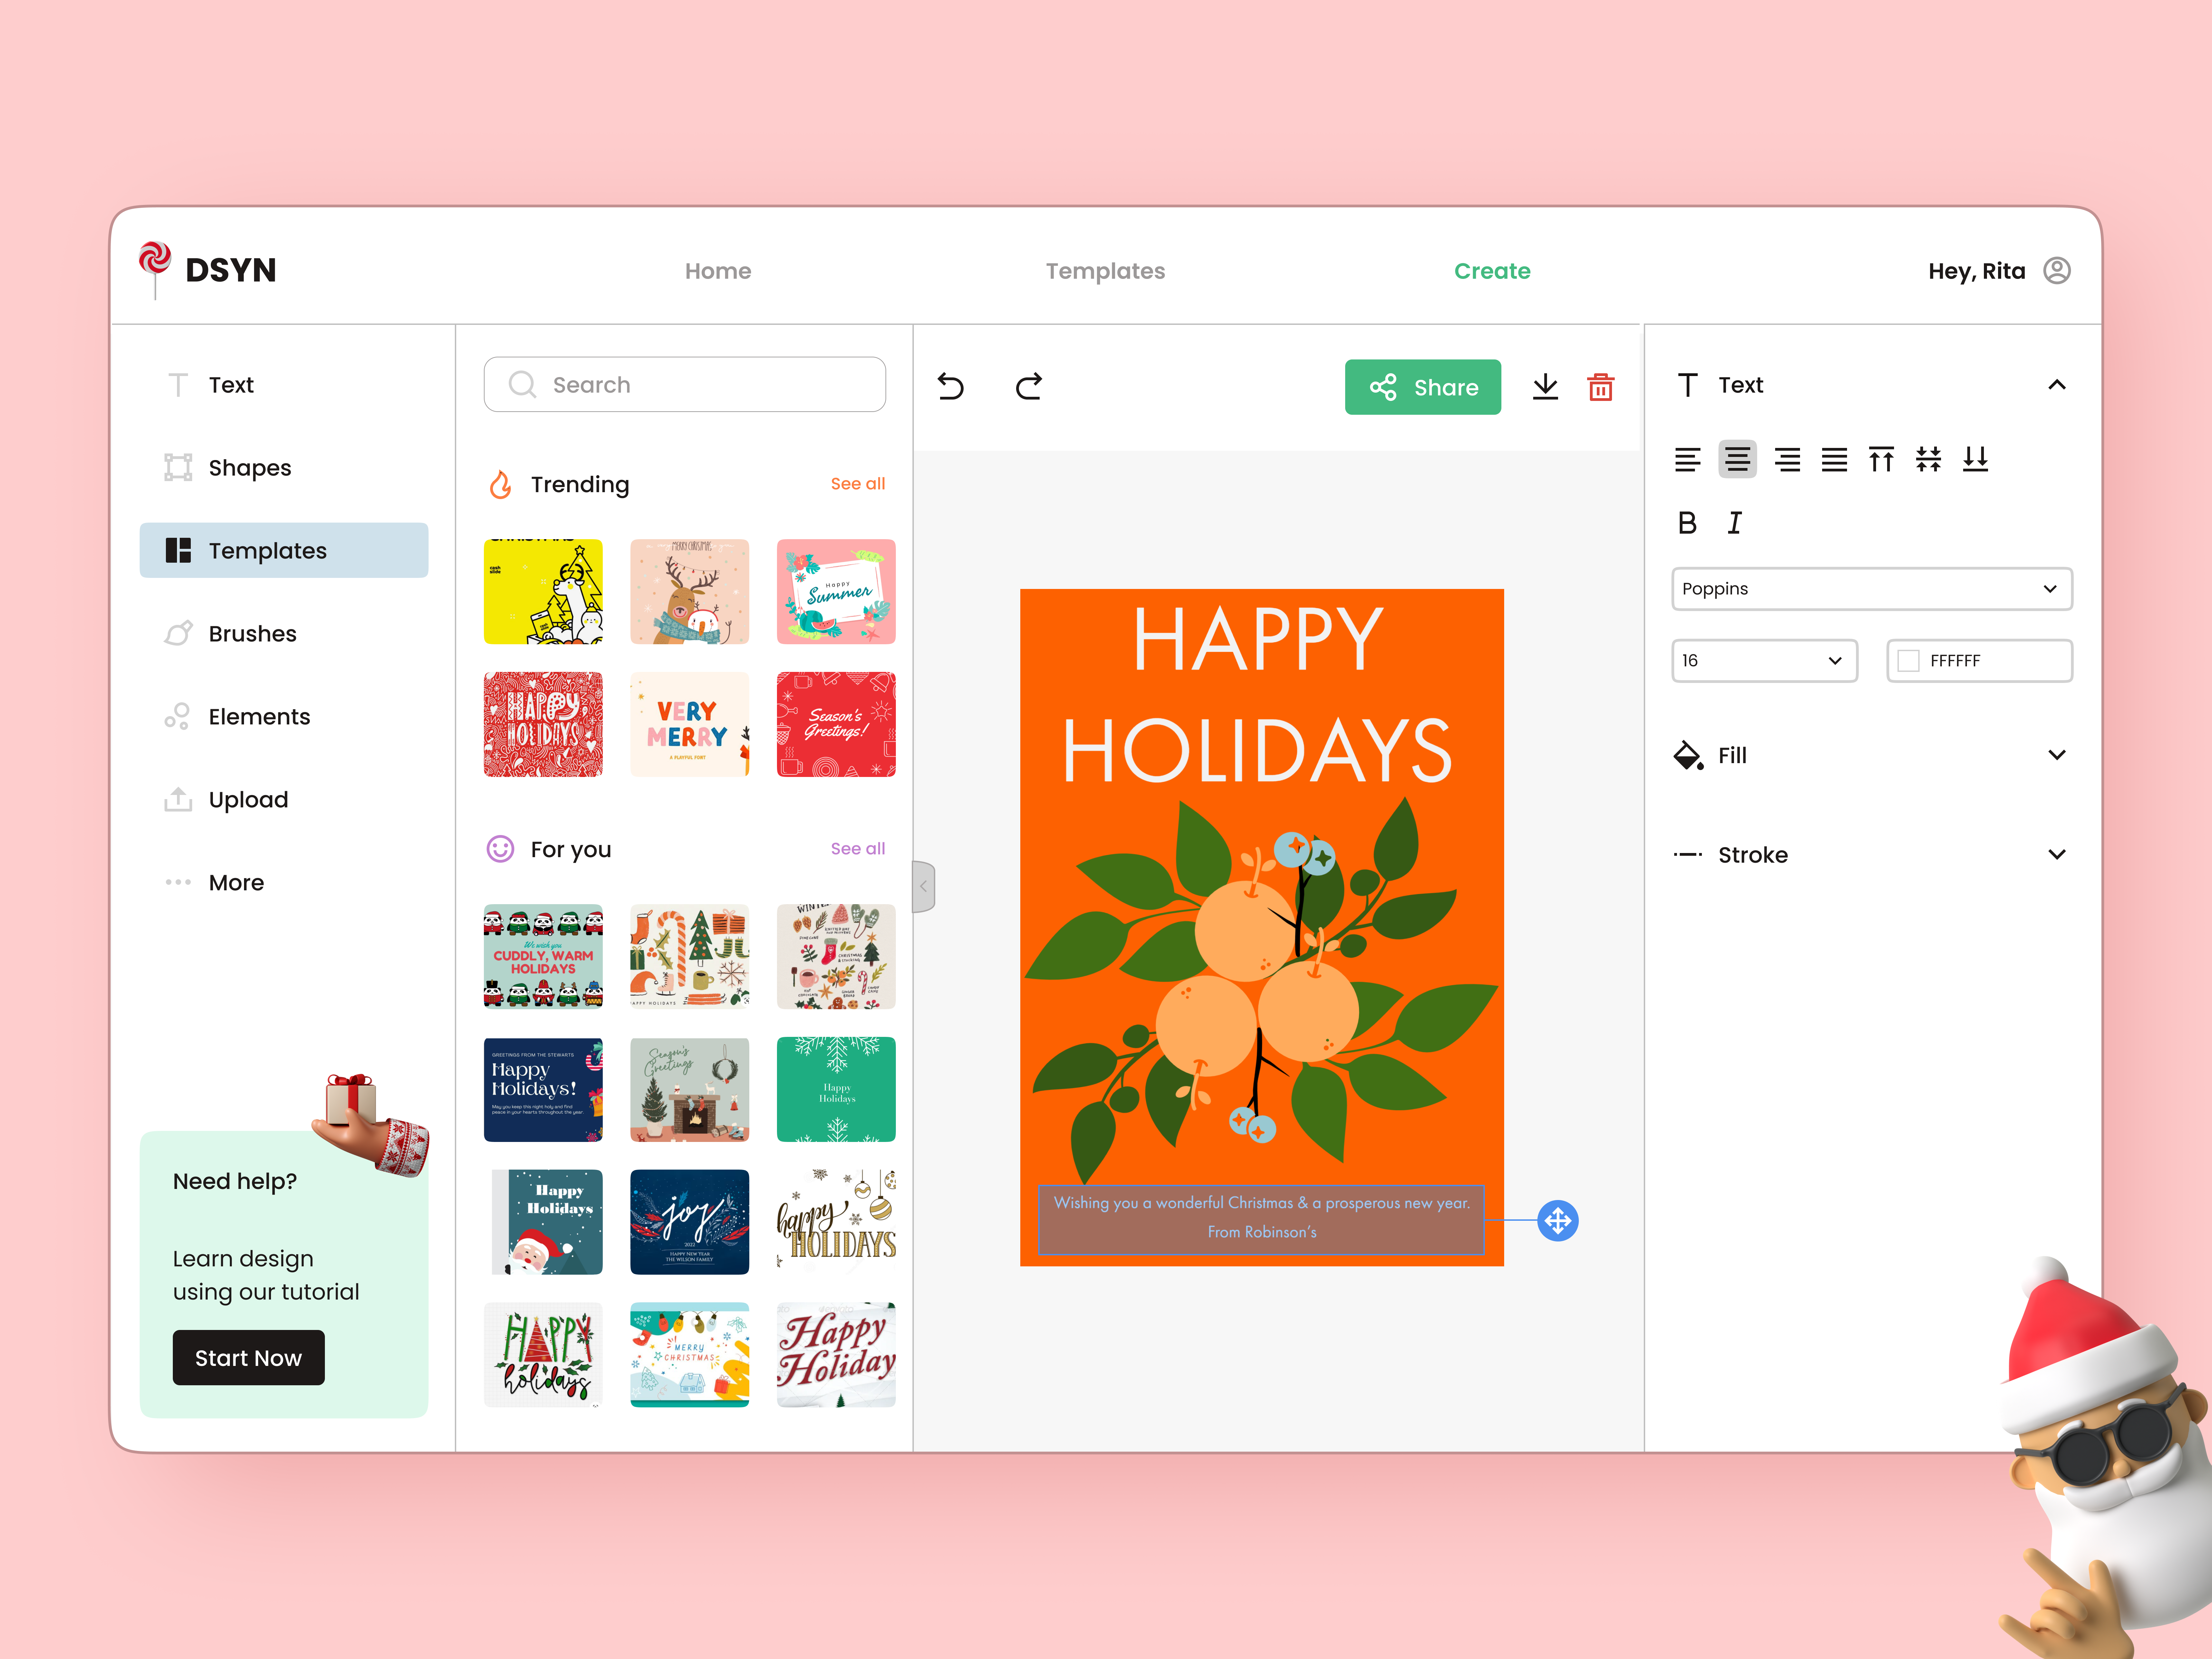Click the FFFFFF color swatch
This screenshot has width=2212, height=1659.
coord(1909,661)
